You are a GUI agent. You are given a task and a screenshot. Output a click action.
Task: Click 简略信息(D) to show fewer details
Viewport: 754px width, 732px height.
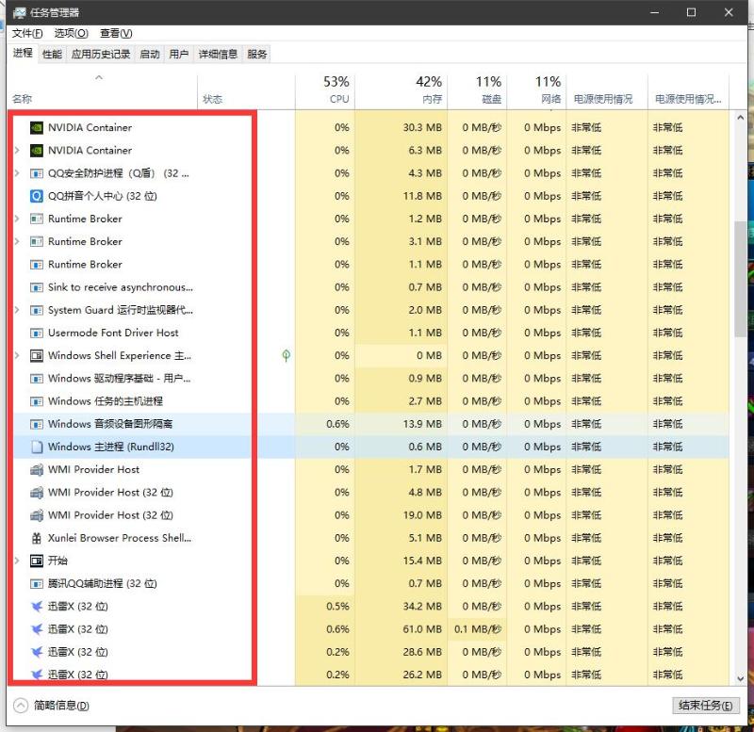[x=61, y=706]
